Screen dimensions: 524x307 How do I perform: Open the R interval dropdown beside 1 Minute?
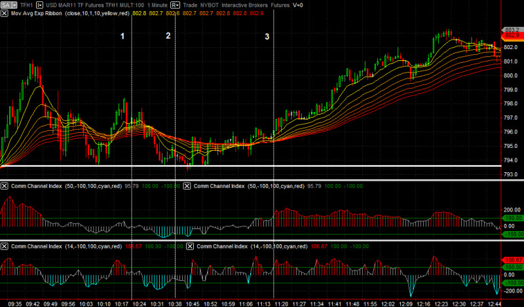(x=176, y=4)
